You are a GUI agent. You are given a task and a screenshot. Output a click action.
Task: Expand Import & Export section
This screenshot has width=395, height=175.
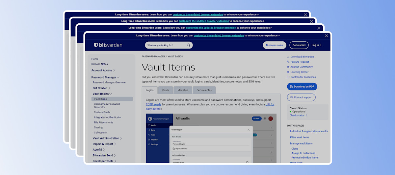[x=115, y=144]
